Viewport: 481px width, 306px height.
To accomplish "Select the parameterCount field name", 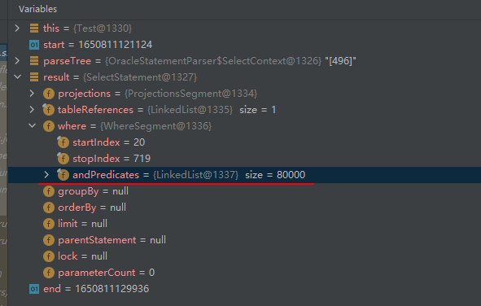I will 97,273.
